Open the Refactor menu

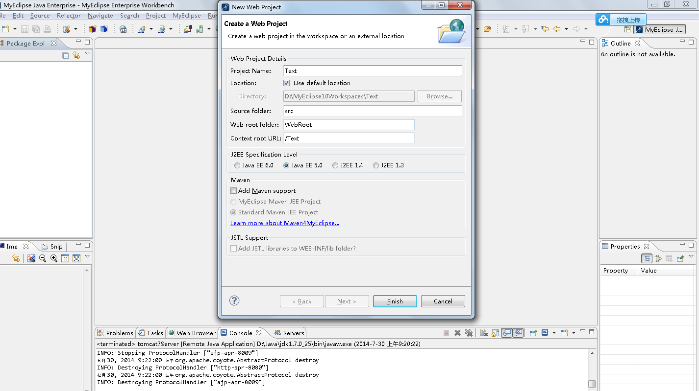click(x=69, y=16)
